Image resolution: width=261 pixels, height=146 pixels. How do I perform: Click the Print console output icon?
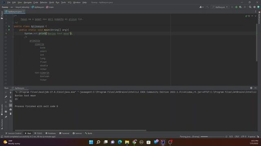point(11,109)
